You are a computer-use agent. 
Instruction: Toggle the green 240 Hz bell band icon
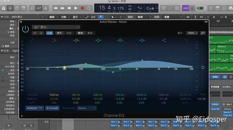(x=98, y=40)
